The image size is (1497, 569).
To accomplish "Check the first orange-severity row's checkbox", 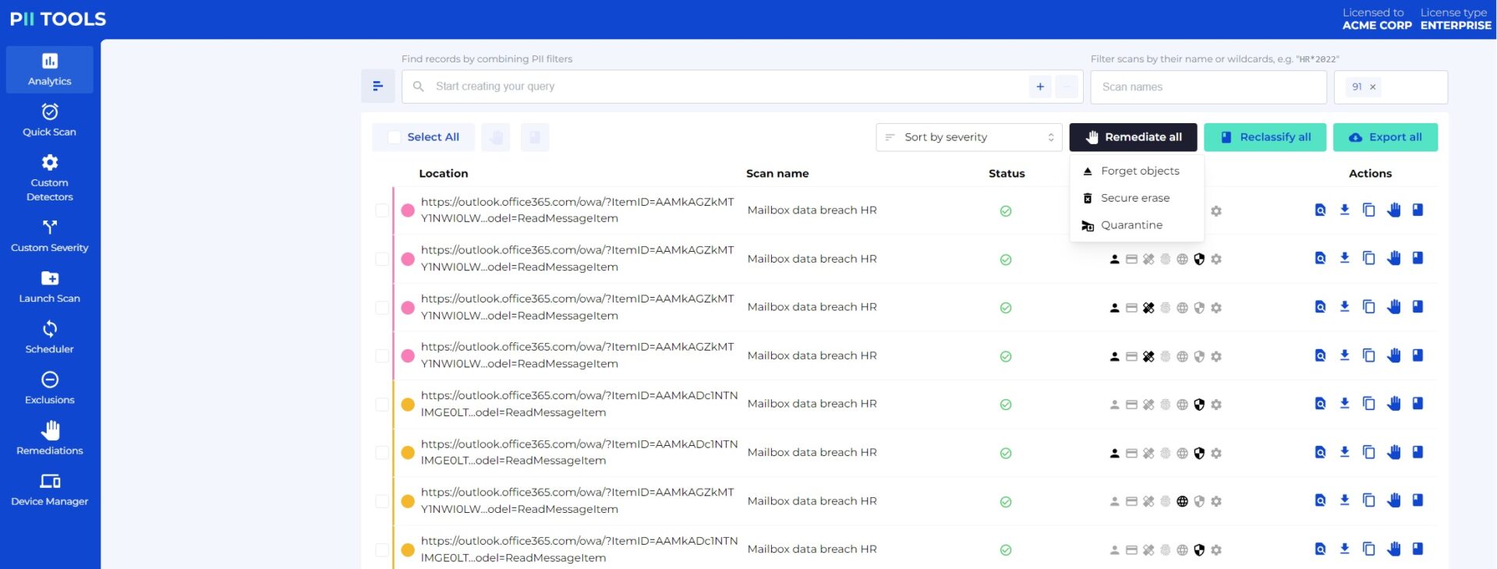I will click(382, 404).
